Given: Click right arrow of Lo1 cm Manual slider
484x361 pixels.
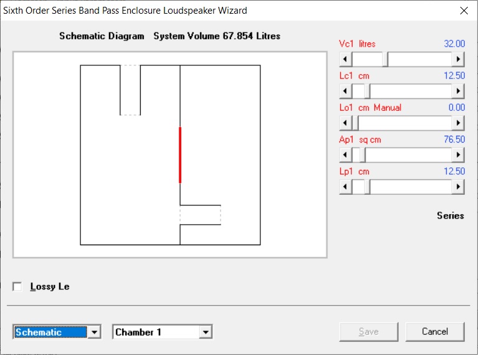Looking at the screenshot, I should [458, 123].
